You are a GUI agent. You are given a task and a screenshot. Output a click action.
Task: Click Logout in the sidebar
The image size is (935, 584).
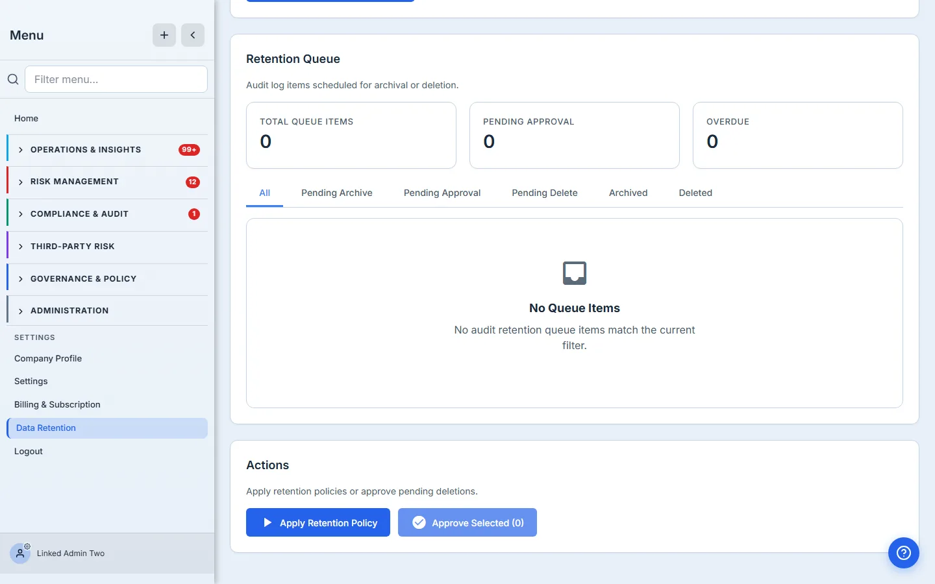tap(107, 451)
